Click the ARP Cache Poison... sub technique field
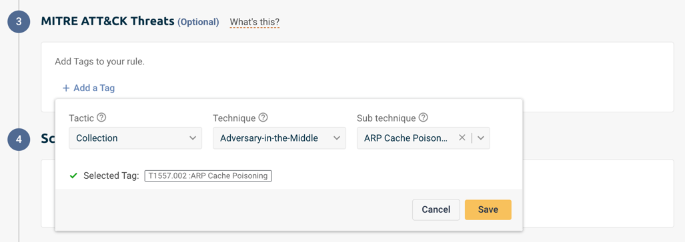The width and height of the screenshot is (685, 242). (x=424, y=138)
